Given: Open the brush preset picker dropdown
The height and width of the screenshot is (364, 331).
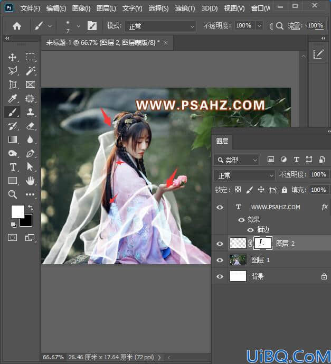Looking at the screenshot, I should (79, 26).
